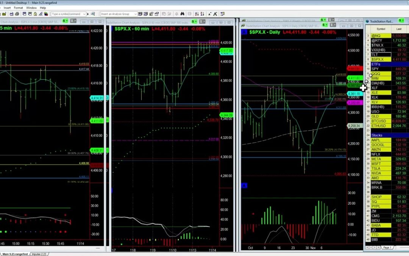
Task: Open the gray I interval-link dropdown on 5 min chart
Action: tap(73, 21)
